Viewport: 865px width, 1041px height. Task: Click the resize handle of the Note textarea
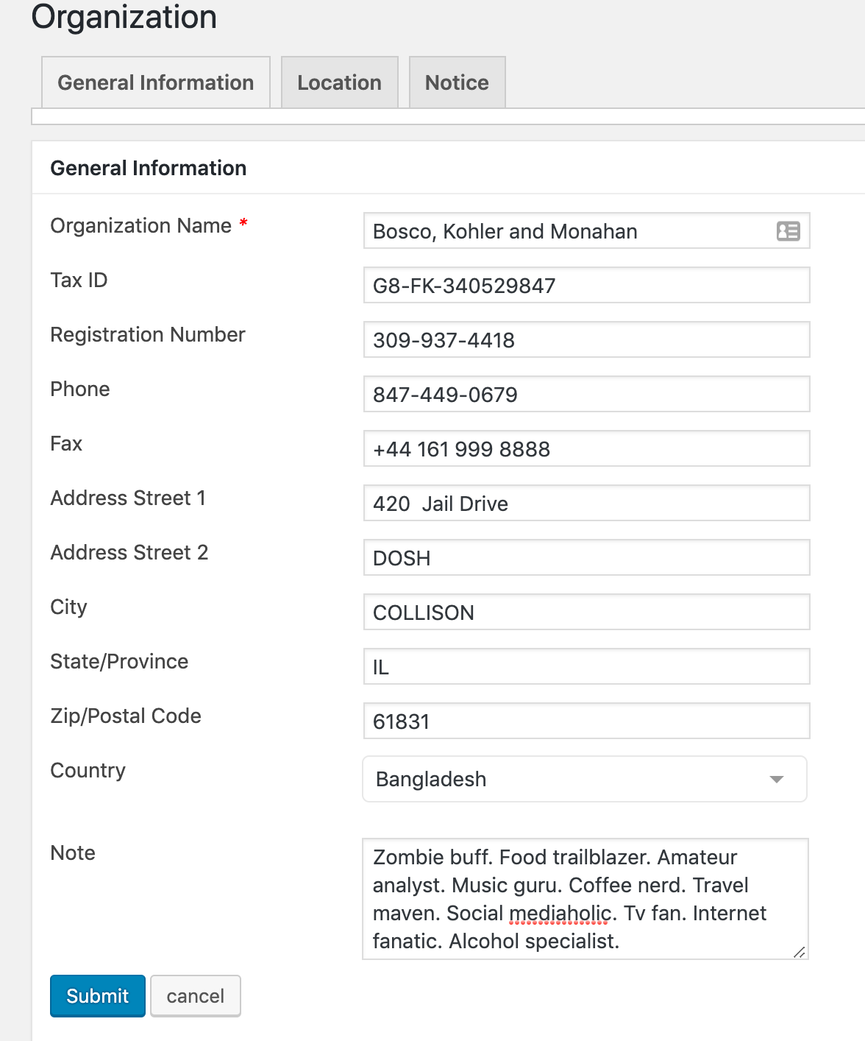tap(800, 952)
